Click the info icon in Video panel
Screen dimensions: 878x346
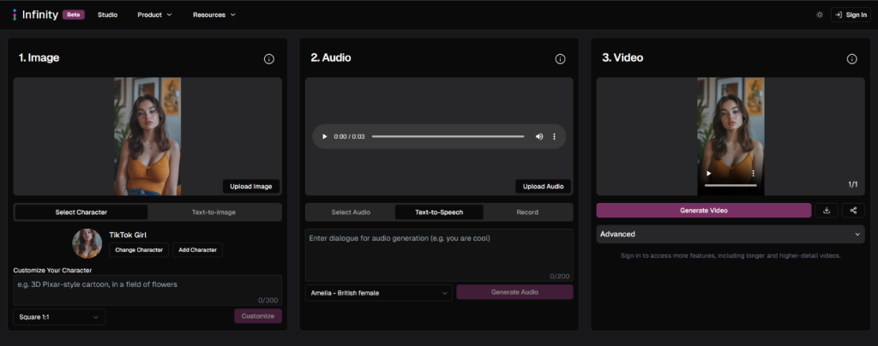851,59
